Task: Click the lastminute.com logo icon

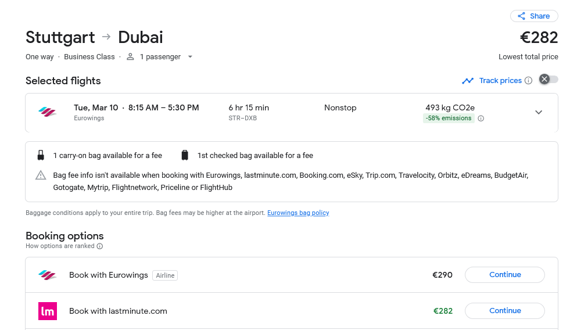Action: coord(48,311)
